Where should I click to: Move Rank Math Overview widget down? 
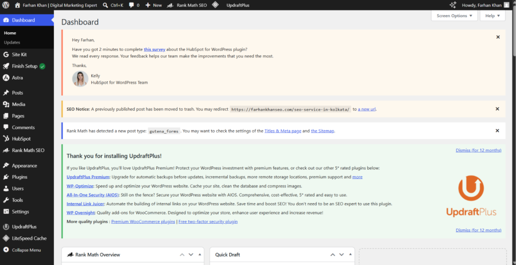pos(190,254)
